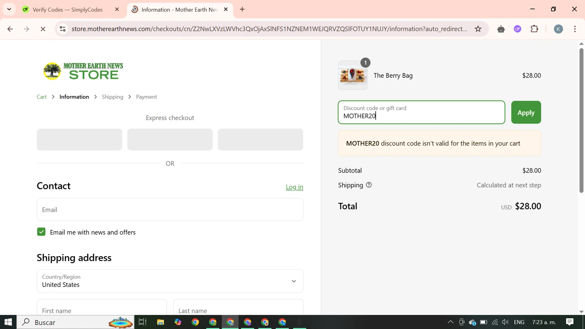Click The Berry Bag product thumbnail

[x=353, y=75]
